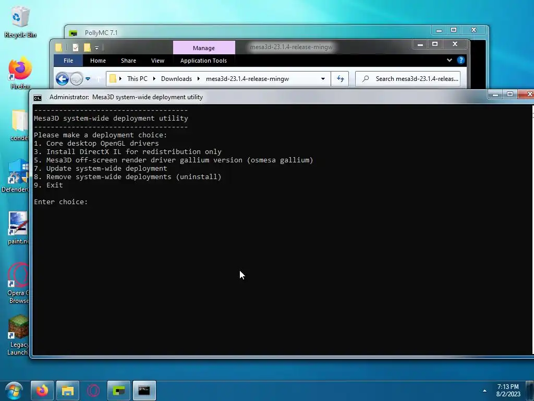Image resolution: width=534 pixels, height=401 pixels.
Task: Expand the address bar history dropdown
Action: click(323, 79)
